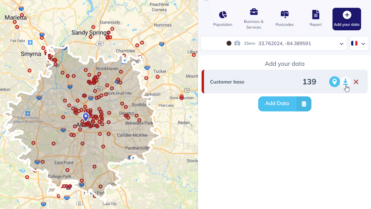Click the Add your data plus icon
The height and width of the screenshot is (209, 371).
pyautogui.click(x=347, y=14)
